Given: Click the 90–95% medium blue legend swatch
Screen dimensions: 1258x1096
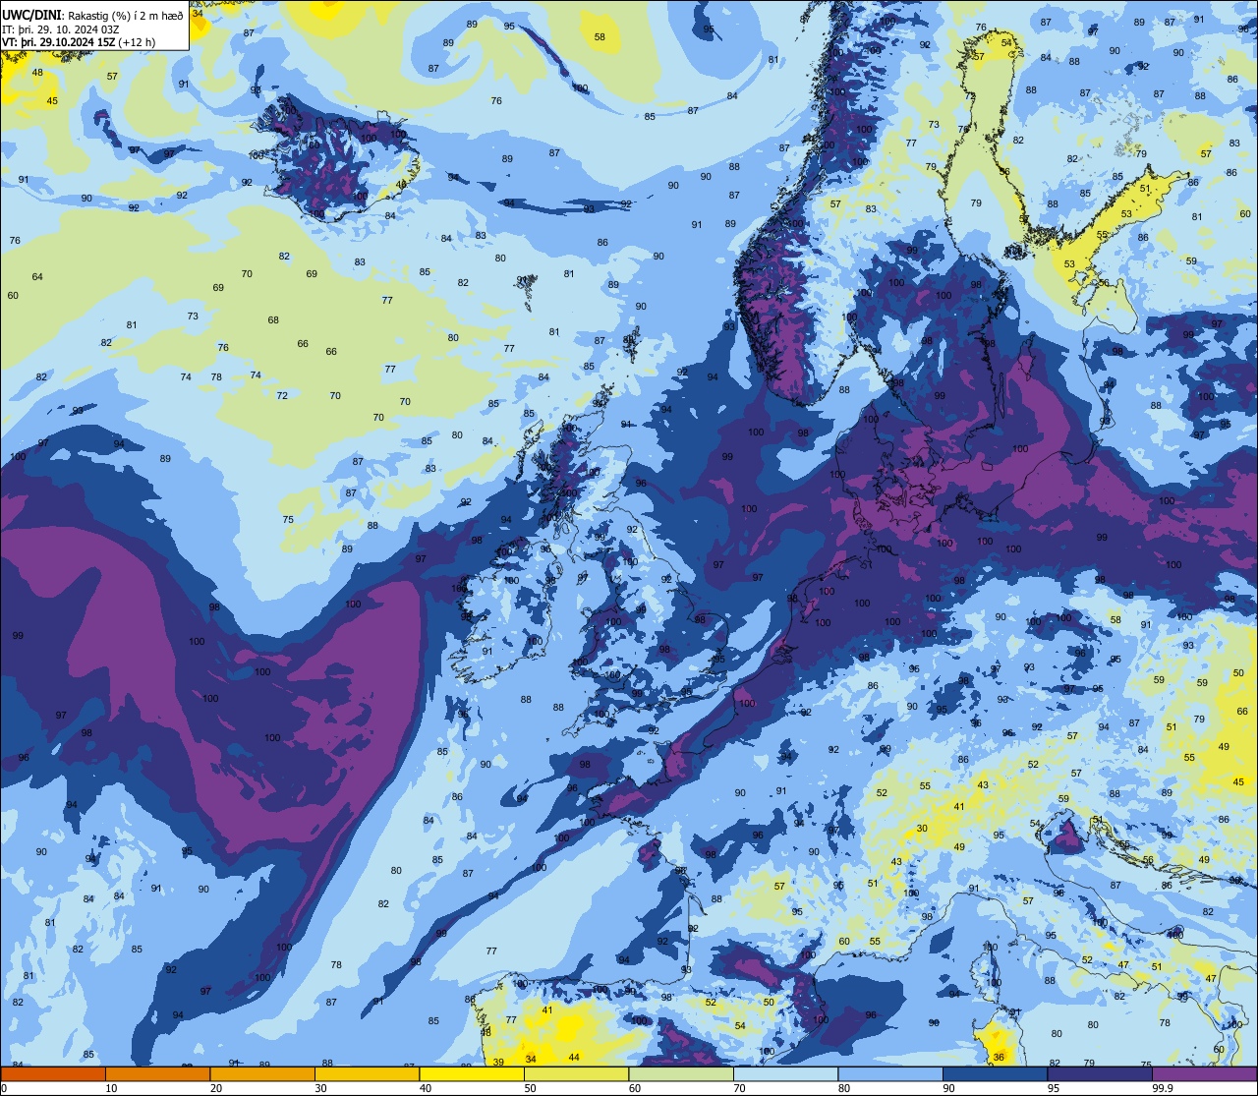Looking at the screenshot, I should click(995, 1073).
